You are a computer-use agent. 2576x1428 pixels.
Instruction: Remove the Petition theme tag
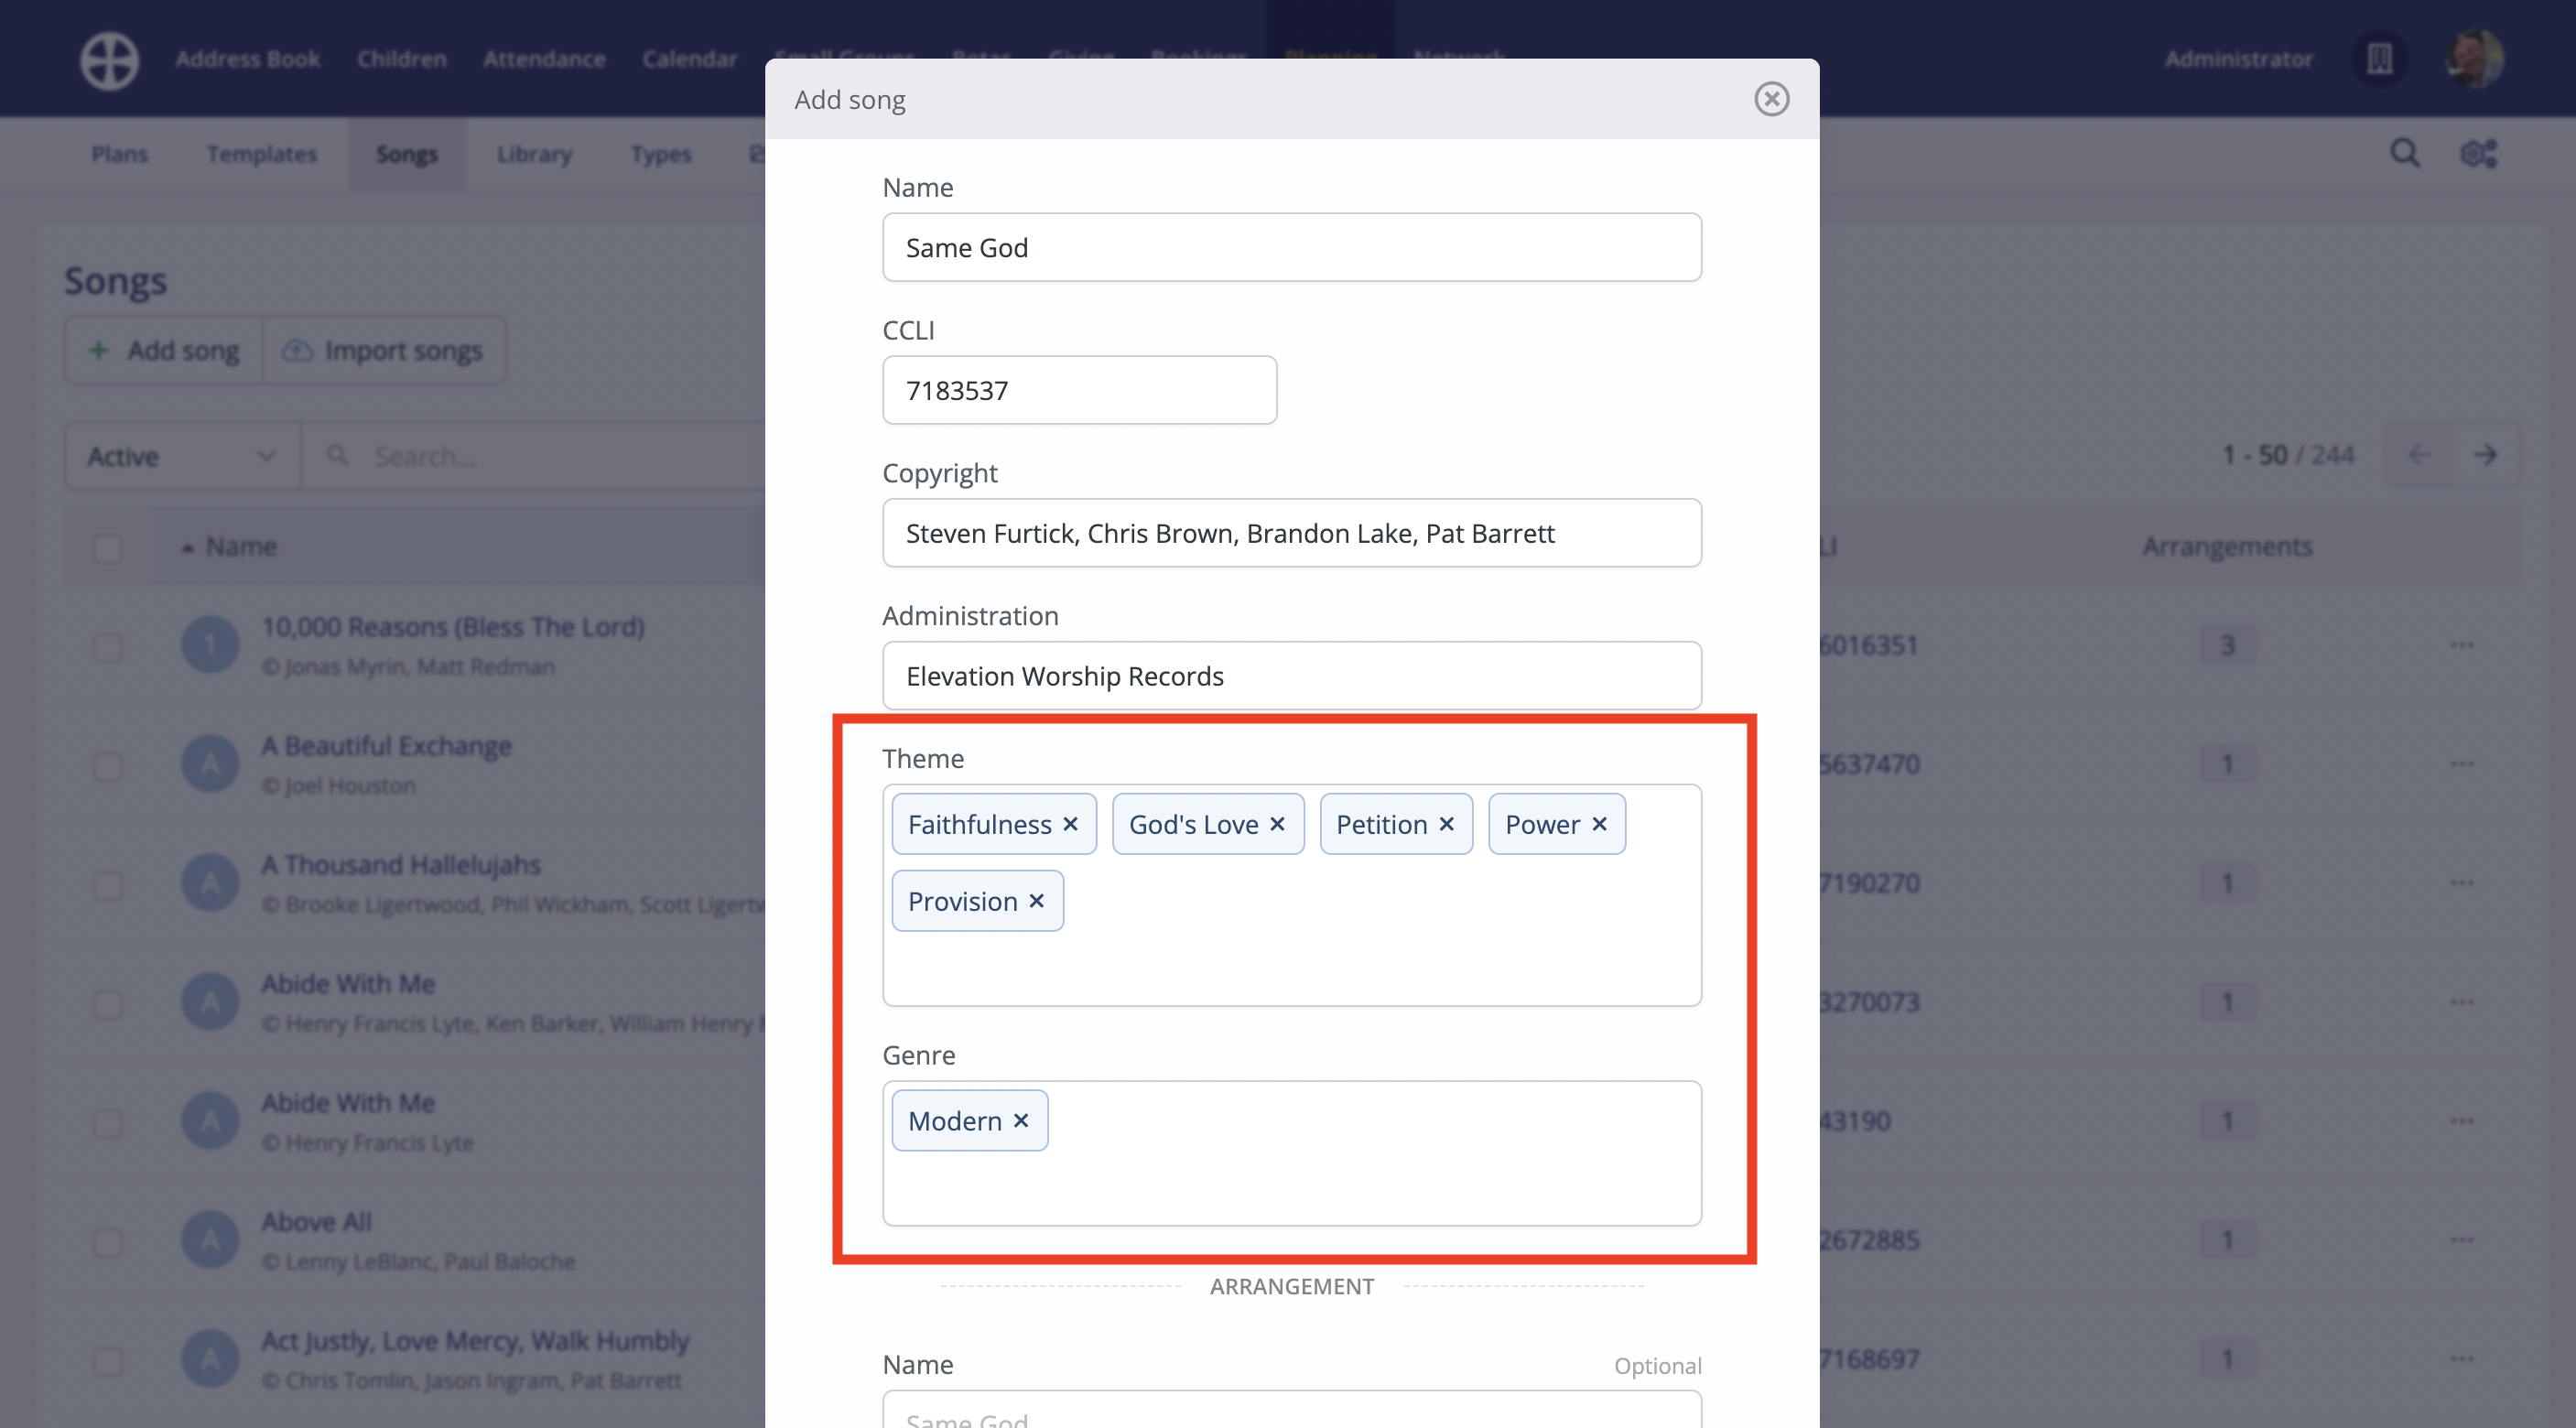(x=1446, y=824)
